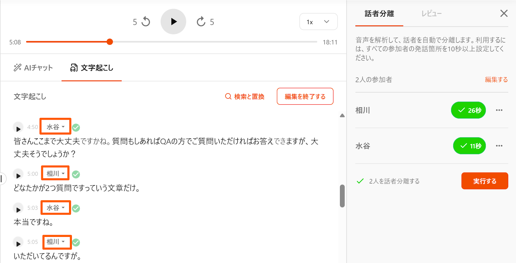Screen dimensions: 516x263
Task: Open 検索と置換 search and replace
Action: [x=244, y=97]
